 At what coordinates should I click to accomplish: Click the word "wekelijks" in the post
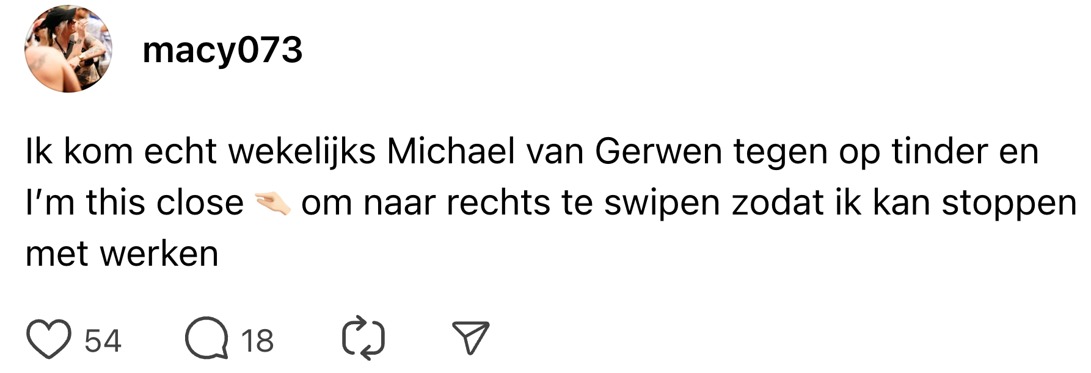tap(302, 151)
